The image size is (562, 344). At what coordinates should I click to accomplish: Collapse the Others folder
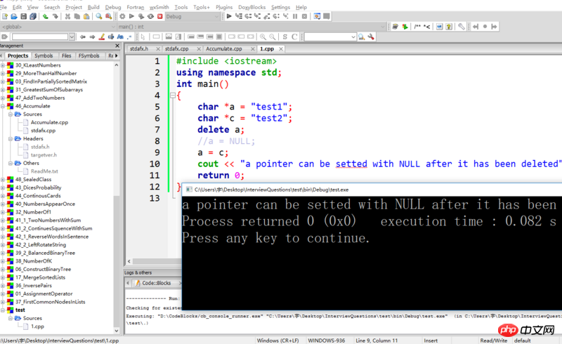point(11,163)
